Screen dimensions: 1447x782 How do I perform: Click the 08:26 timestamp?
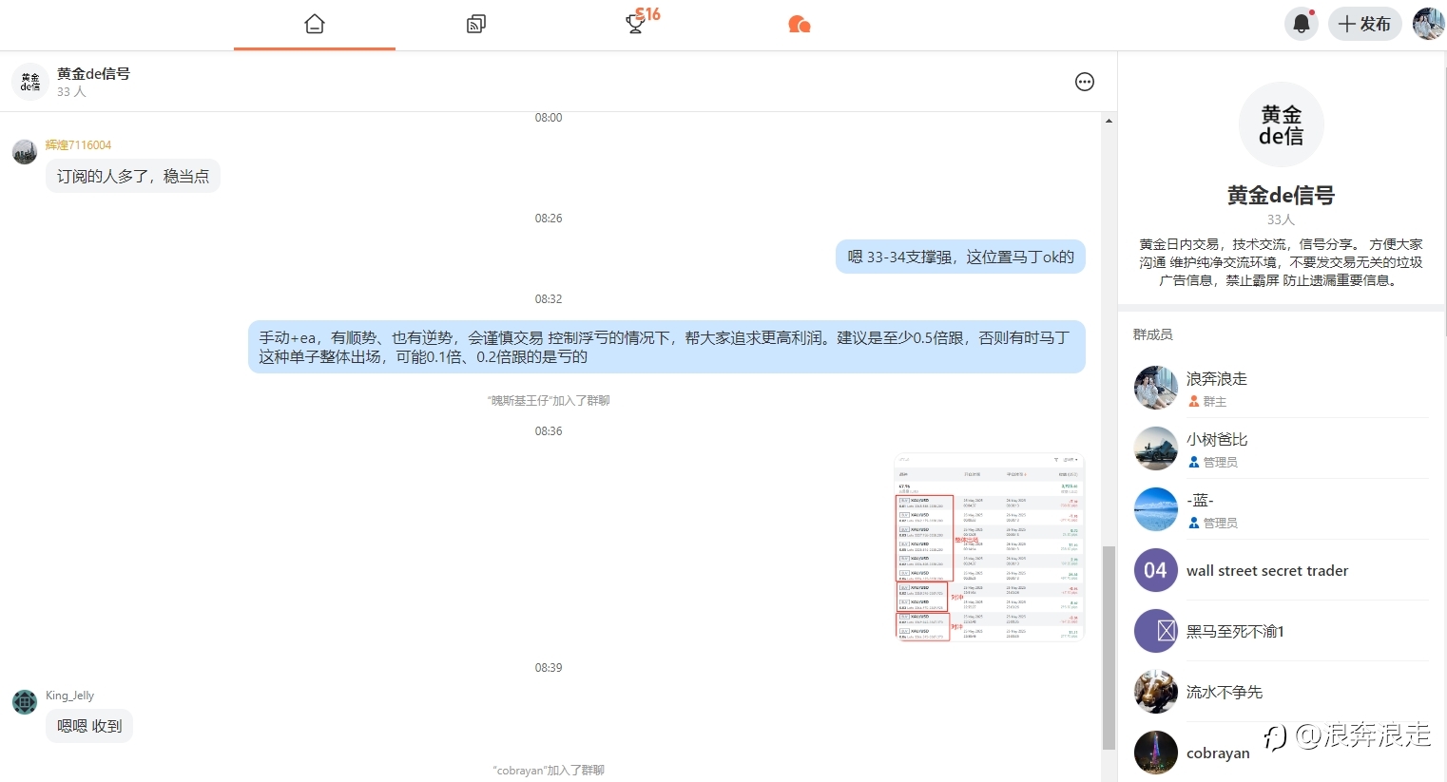tap(549, 219)
